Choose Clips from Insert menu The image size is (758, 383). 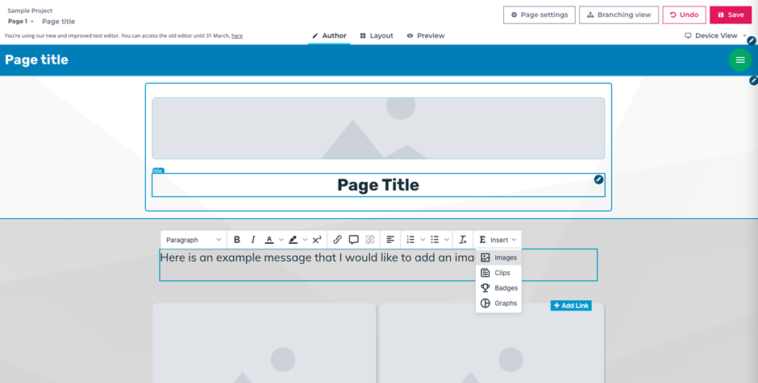pos(498,273)
